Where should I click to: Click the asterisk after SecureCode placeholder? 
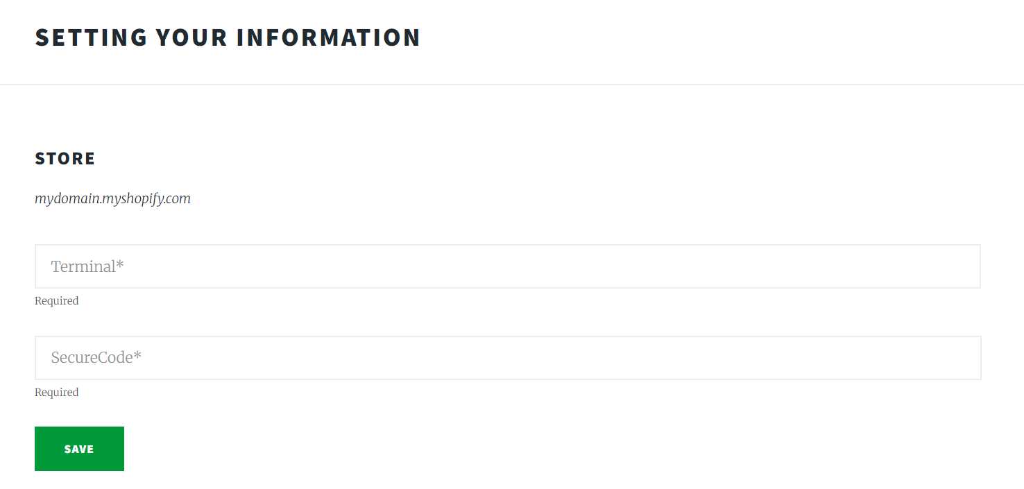click(x=137, y=356)
